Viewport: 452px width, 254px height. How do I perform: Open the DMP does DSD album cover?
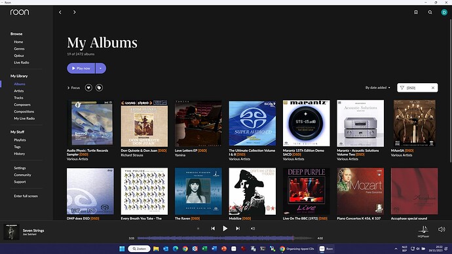pos(90,192)
